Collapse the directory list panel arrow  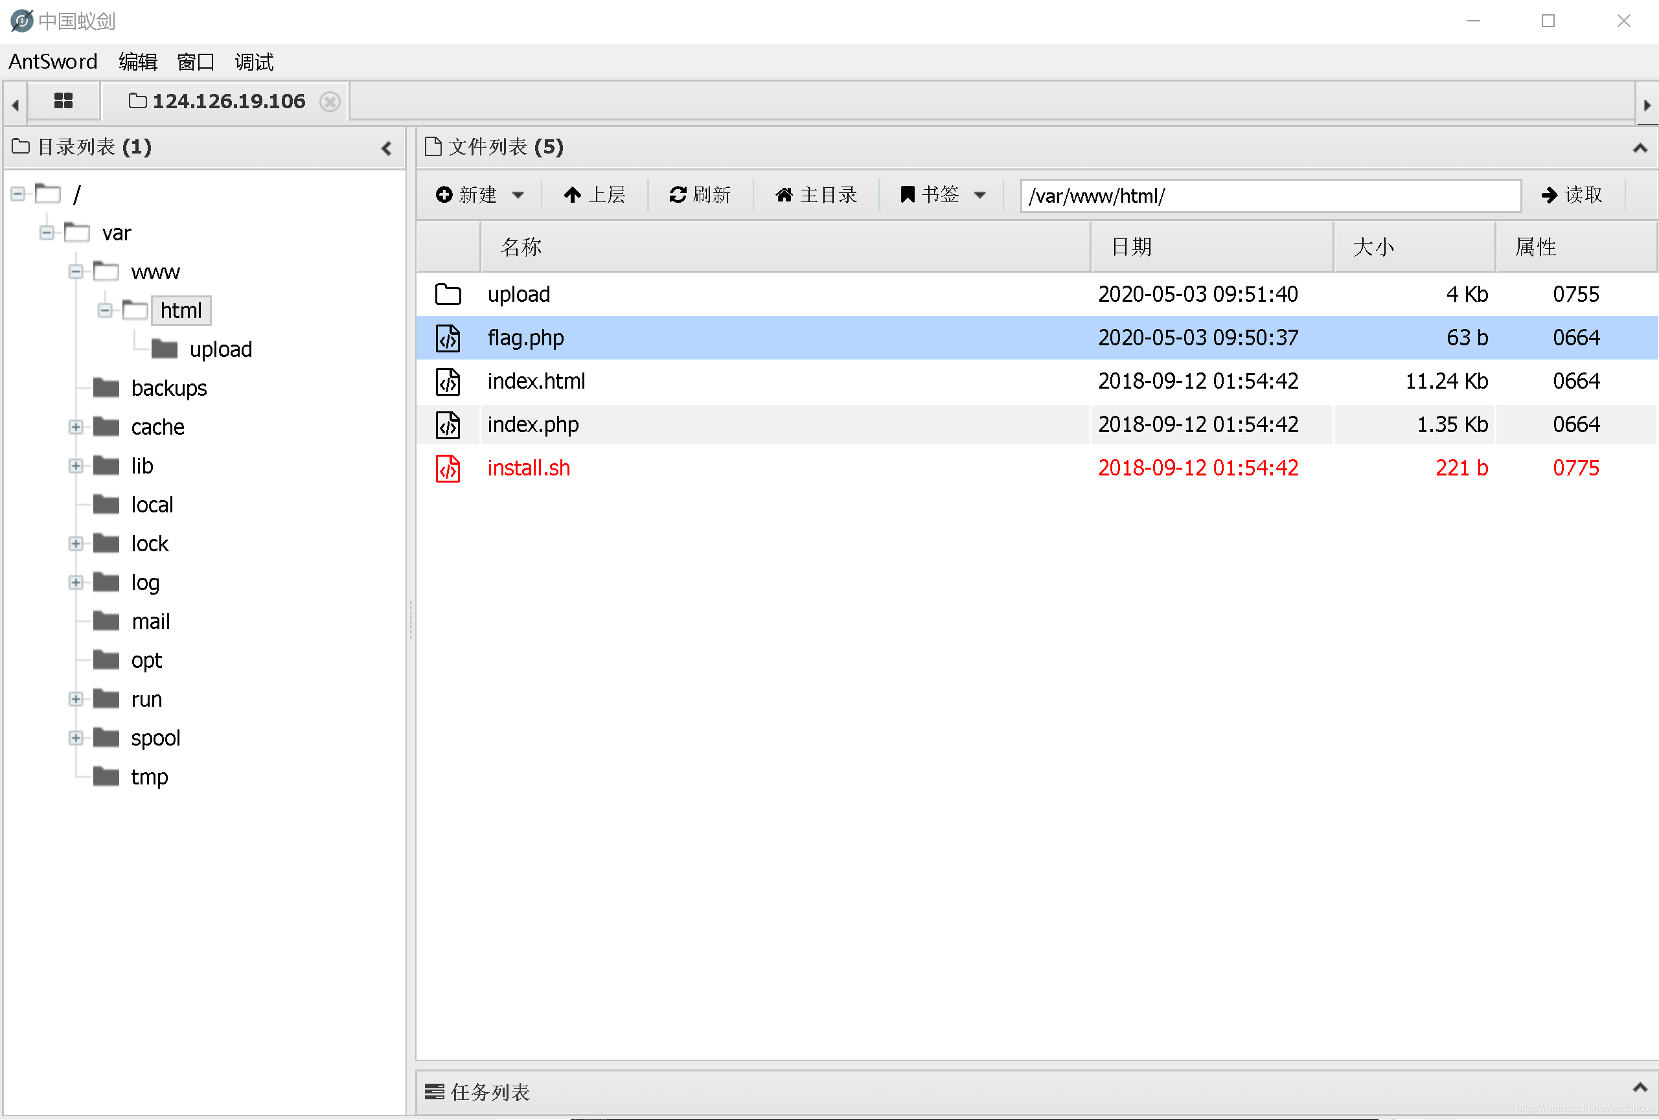pos(386,148)
